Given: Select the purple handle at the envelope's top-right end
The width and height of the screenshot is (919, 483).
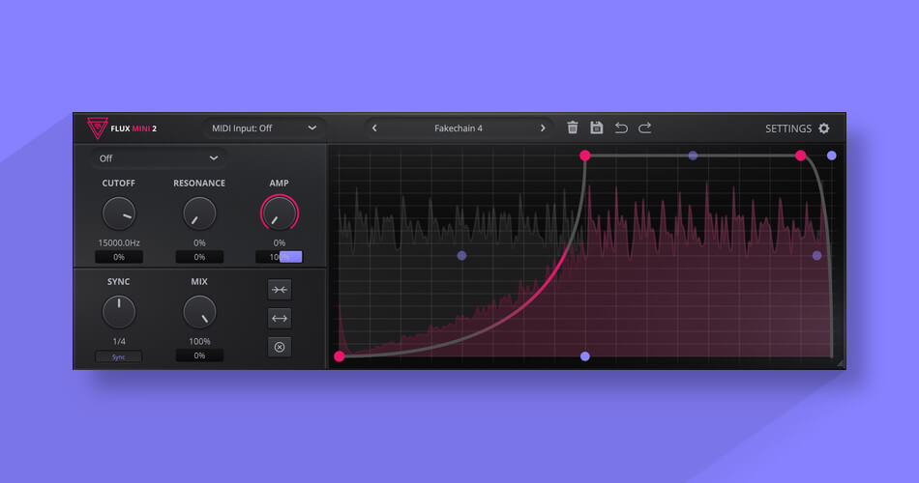Looking at the screenshot, I should [x=832, y=156].
